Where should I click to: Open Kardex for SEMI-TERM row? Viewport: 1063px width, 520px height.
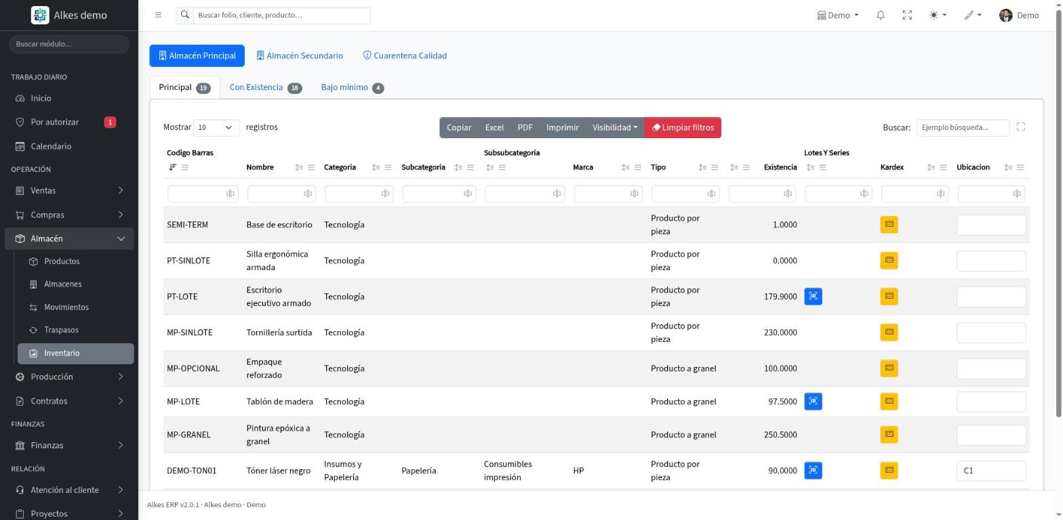click(889, 224)
